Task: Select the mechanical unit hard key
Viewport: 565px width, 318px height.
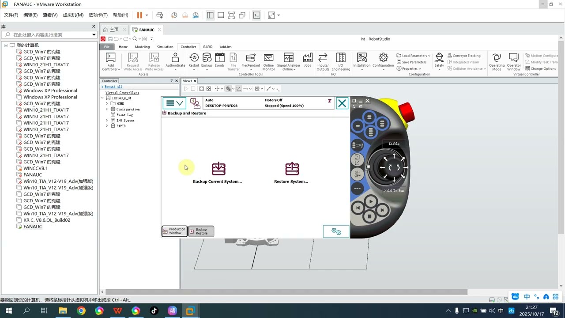Action: pyautogui.click(x=358, y=145)
